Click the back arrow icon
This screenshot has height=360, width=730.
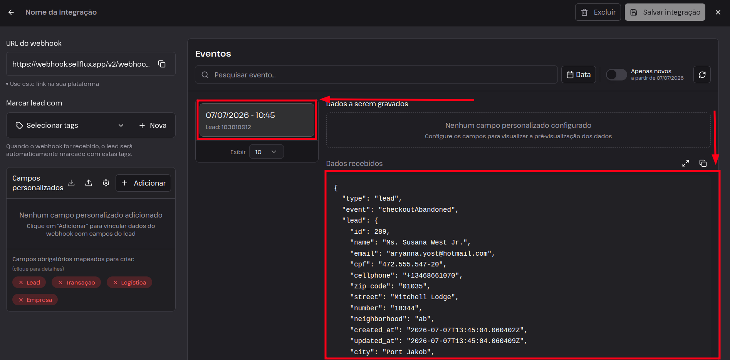(x=11, y=12)
